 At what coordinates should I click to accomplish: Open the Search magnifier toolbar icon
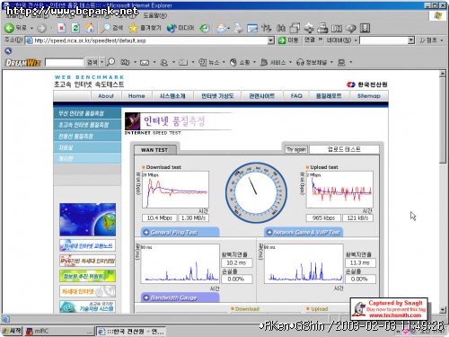[105, 28]
